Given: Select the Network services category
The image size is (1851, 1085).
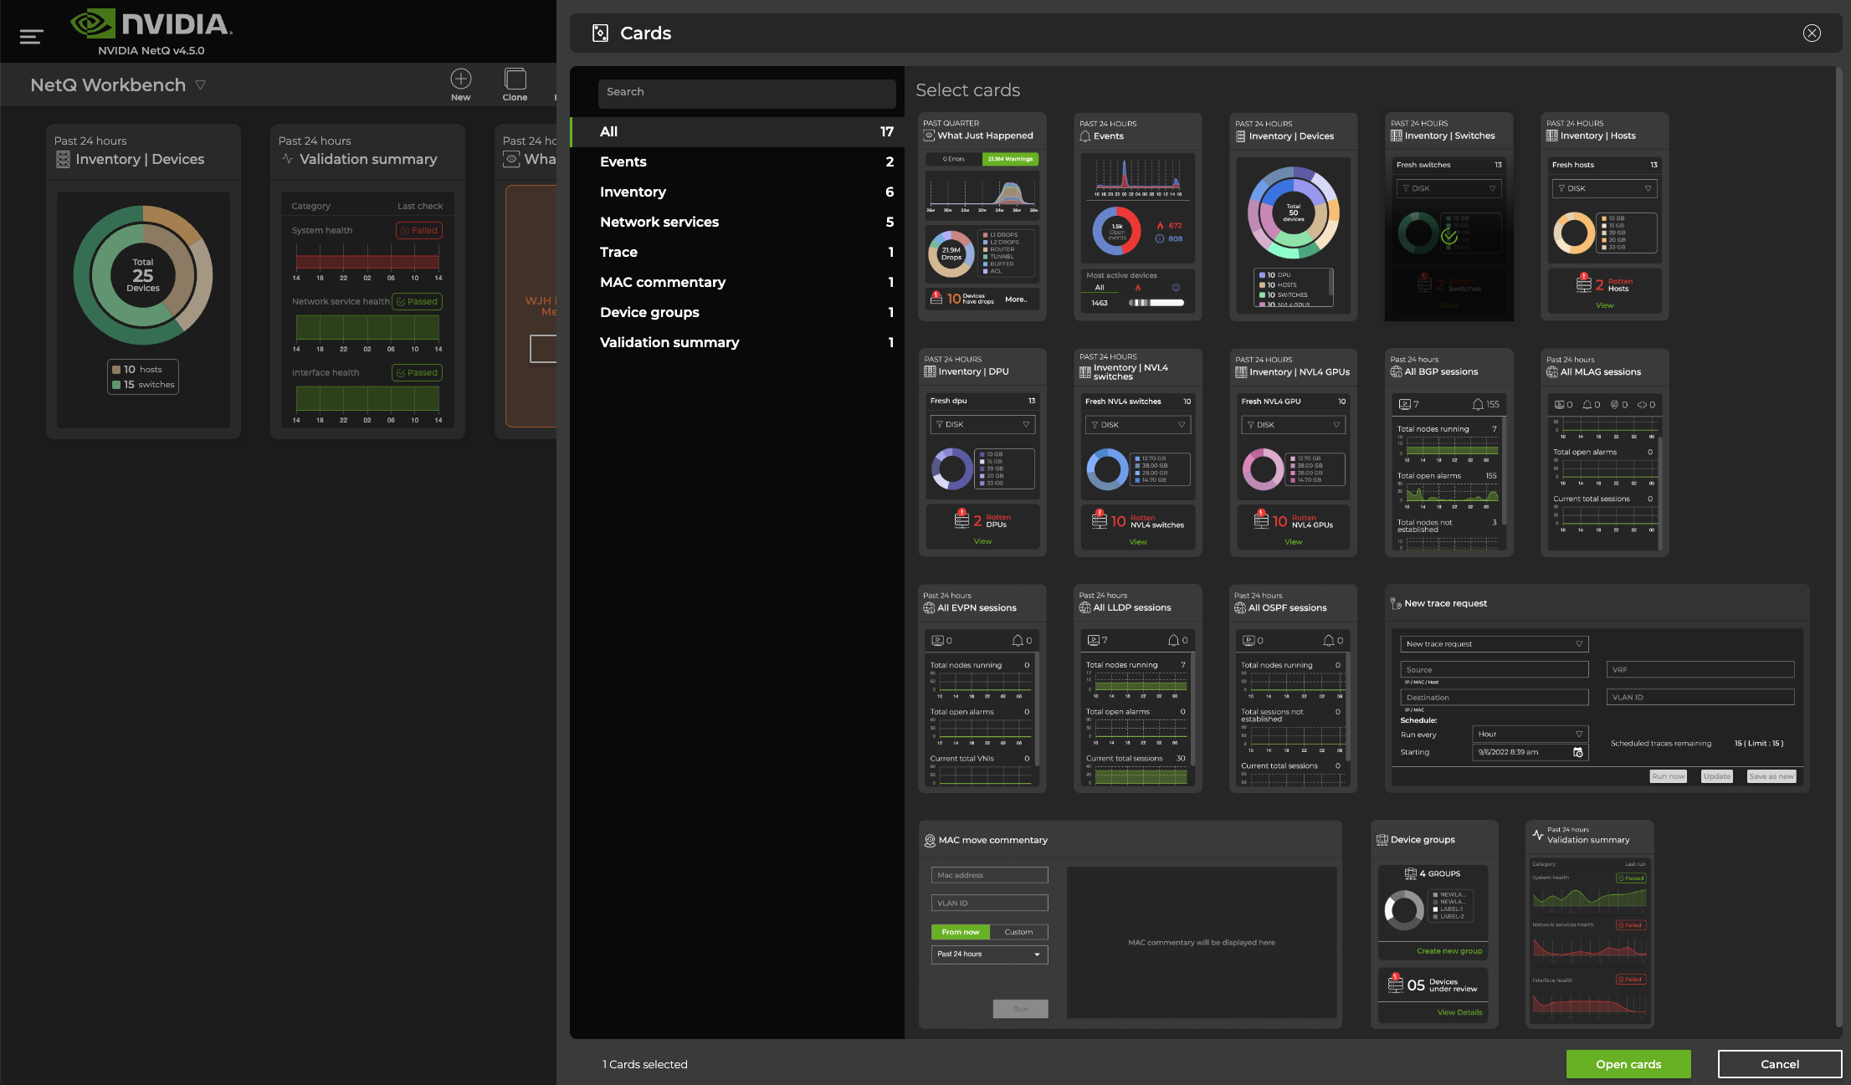Looking at the screenshot, I should point(659,222).
